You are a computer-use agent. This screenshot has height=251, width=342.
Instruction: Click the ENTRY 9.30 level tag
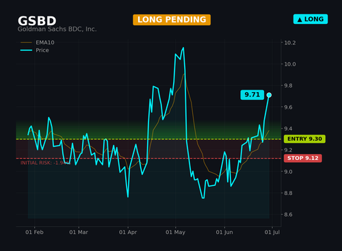(x=304, y=139)
